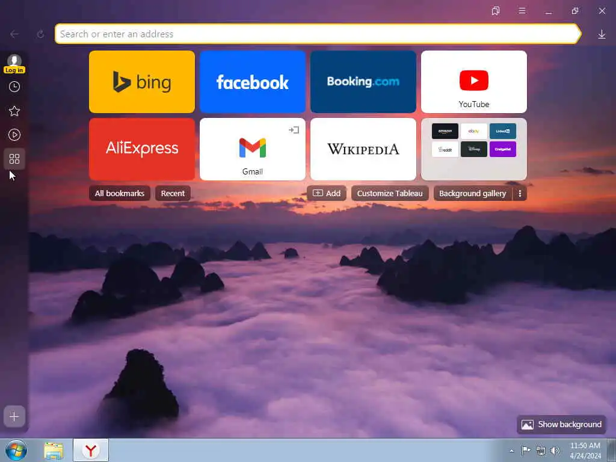This screenshot has width=616, height=462.
Task: Click the Yandex Browser taskbar icon
Action: point(91,451)
